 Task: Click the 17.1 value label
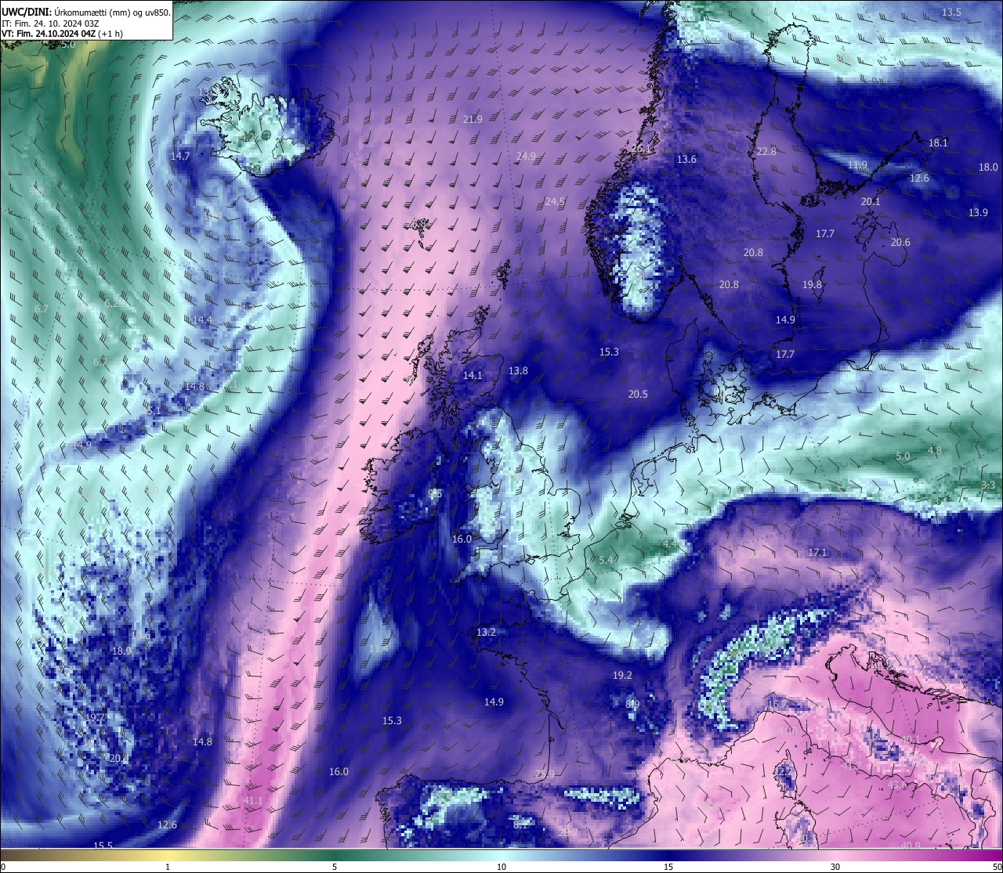click(817, 552)
